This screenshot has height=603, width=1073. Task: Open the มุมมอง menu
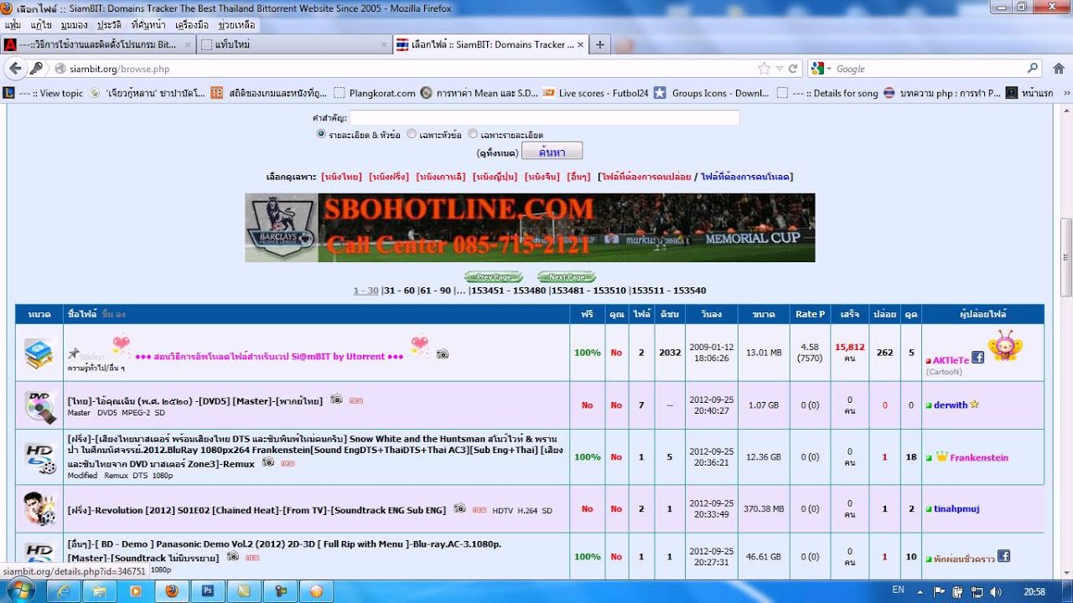click(75, 25)
